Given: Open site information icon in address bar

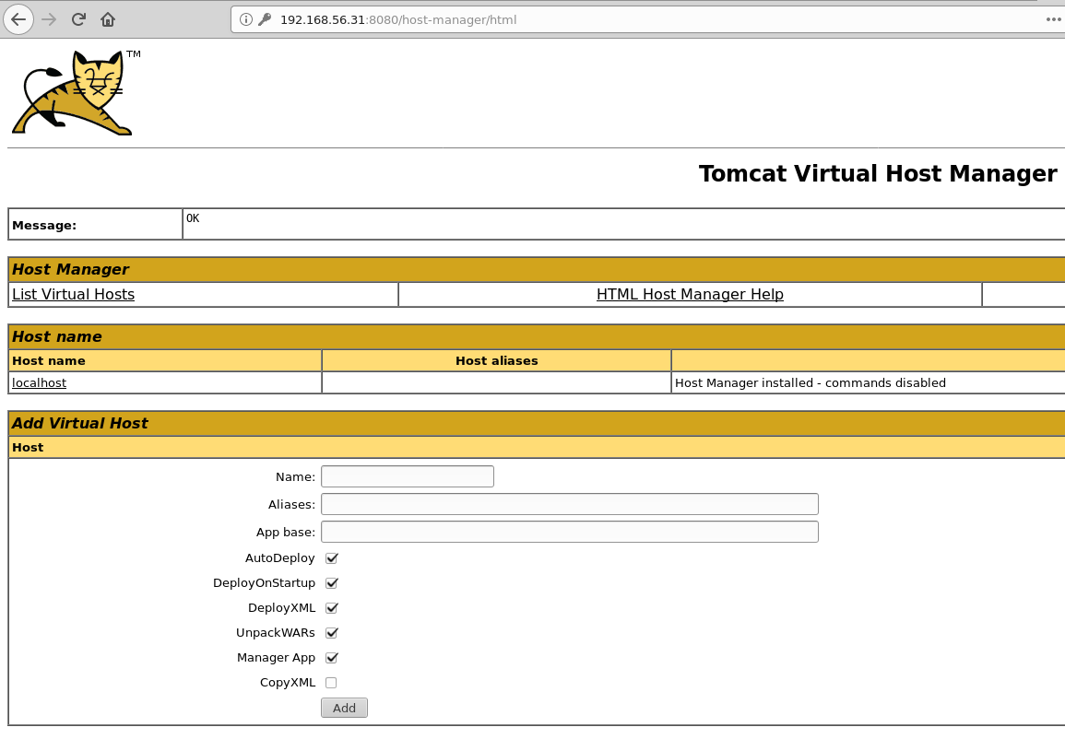Looking at the screenshot, I should (246, 19).
